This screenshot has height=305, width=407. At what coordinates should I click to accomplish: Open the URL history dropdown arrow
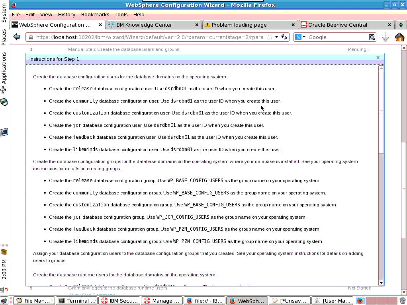[277, 37]
